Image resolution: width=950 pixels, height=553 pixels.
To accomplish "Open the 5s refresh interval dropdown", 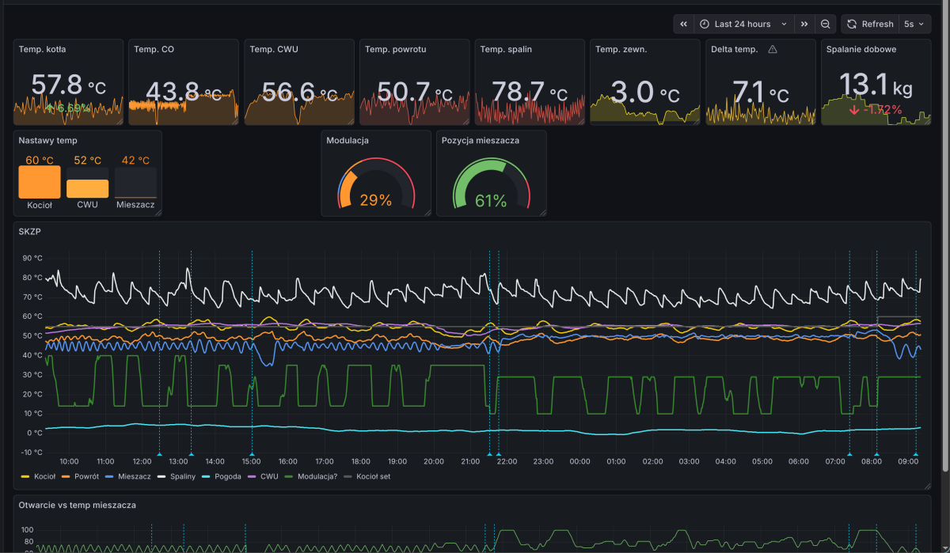I will point(914,25).
